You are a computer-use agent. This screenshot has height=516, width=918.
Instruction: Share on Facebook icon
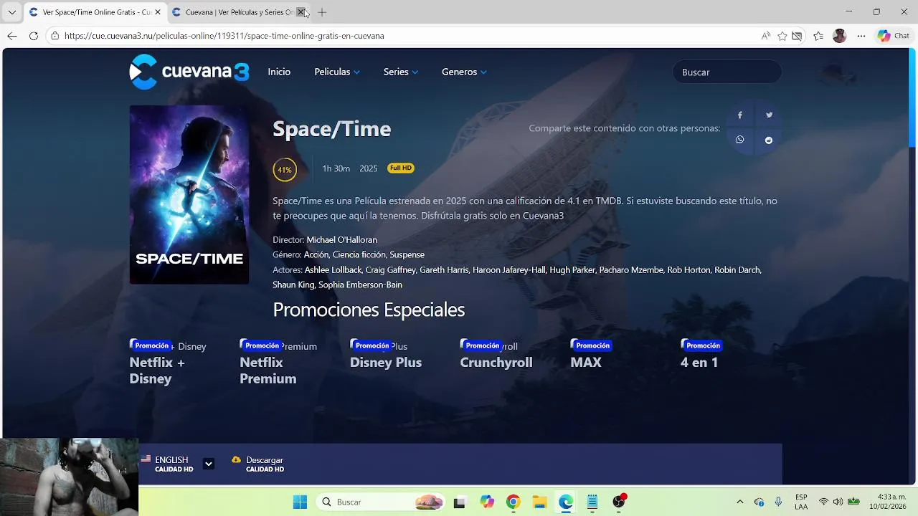pyautogui.click(x=739, y=115)
